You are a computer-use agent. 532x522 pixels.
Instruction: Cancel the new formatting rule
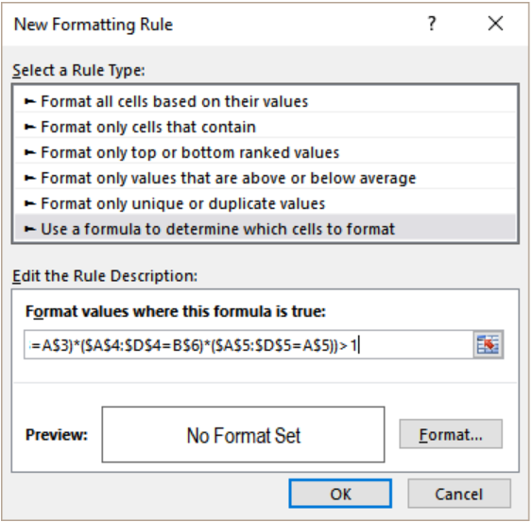(x=458, y=494)
